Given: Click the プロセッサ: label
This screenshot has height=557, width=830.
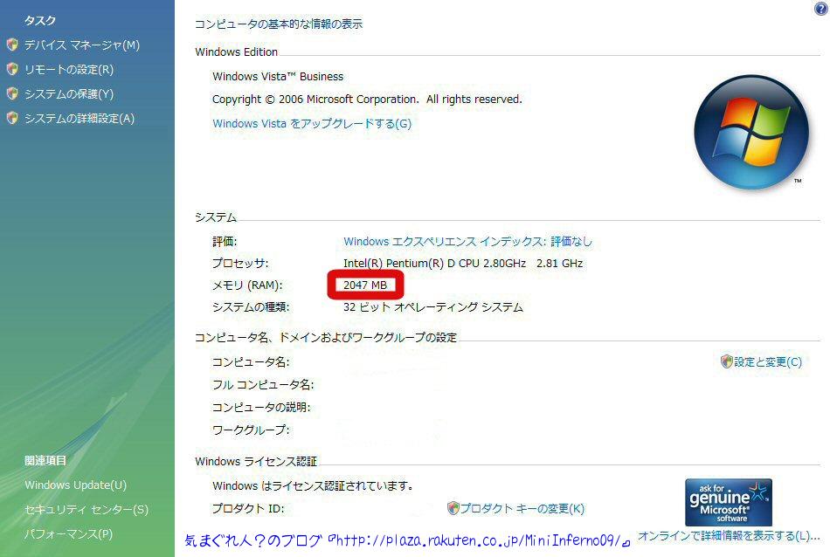Looking at the screenshot, I should [x=240, y=263].
